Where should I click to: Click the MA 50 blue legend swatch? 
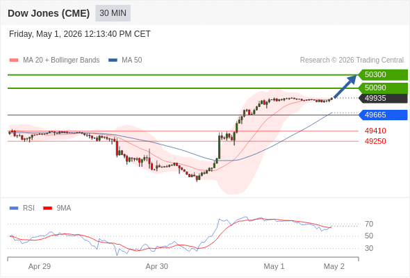pos(113,60)
